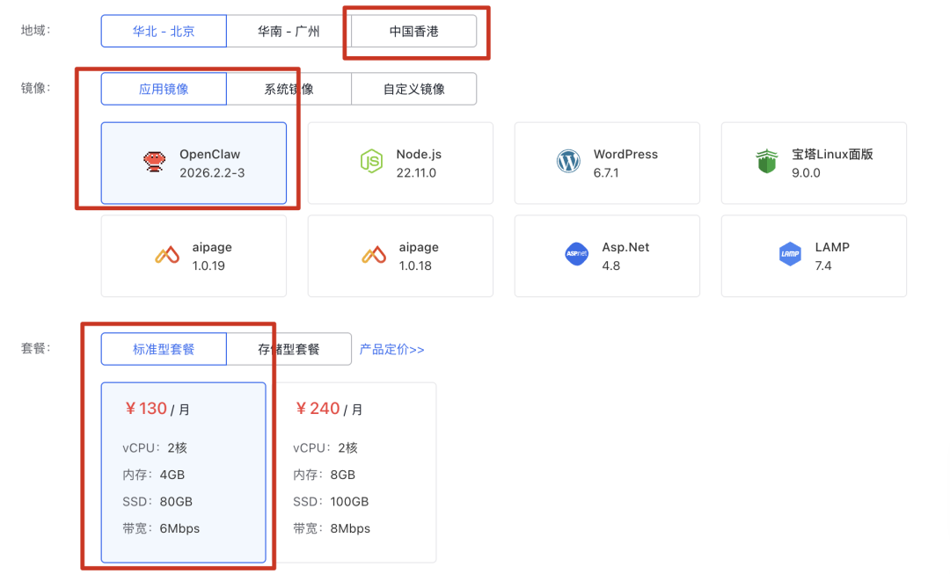Open the 自定义镜像 tab
This screenshot has width=950, height=574.
pyautogui.click(x=413, y=89)
